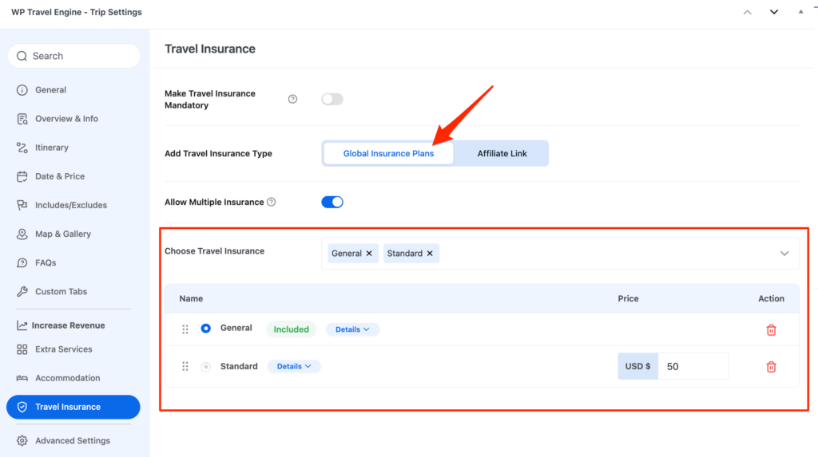Remove the Standard tag with its X
Image resolution: width=818 pixels, height=457 pixels.
click(430, 254)
